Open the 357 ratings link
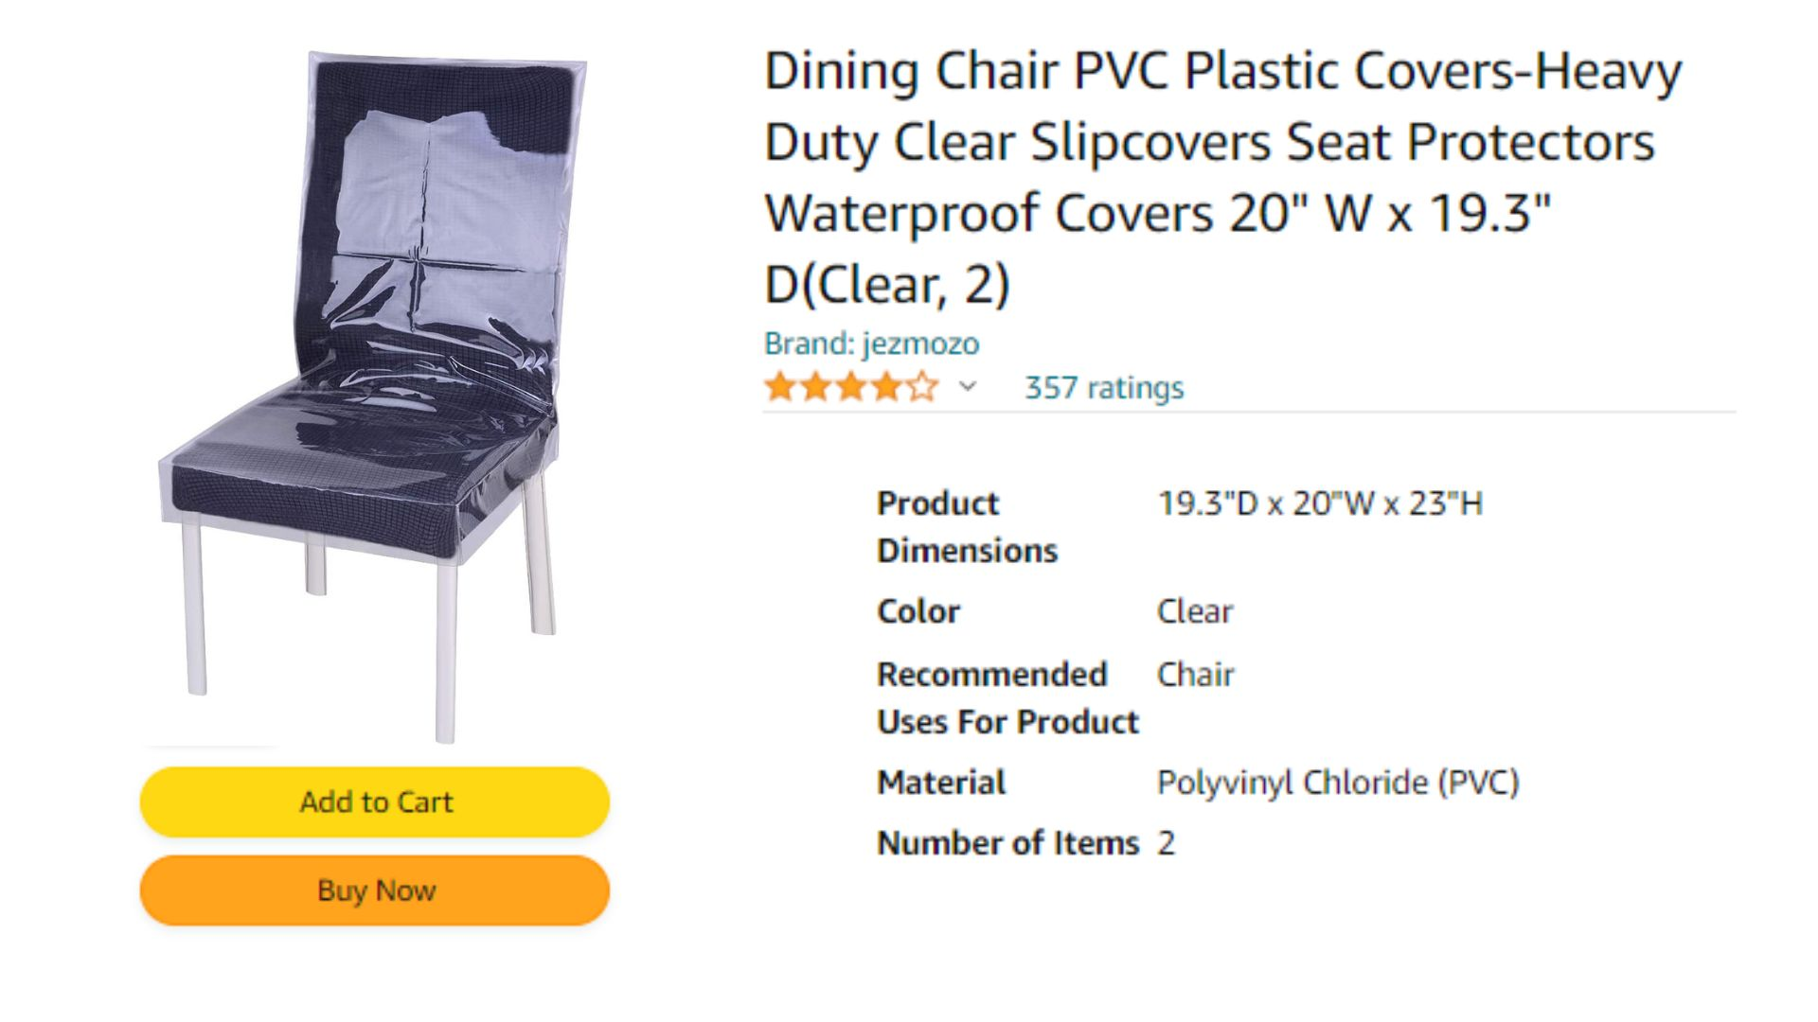 click(x=1104, y=387)
